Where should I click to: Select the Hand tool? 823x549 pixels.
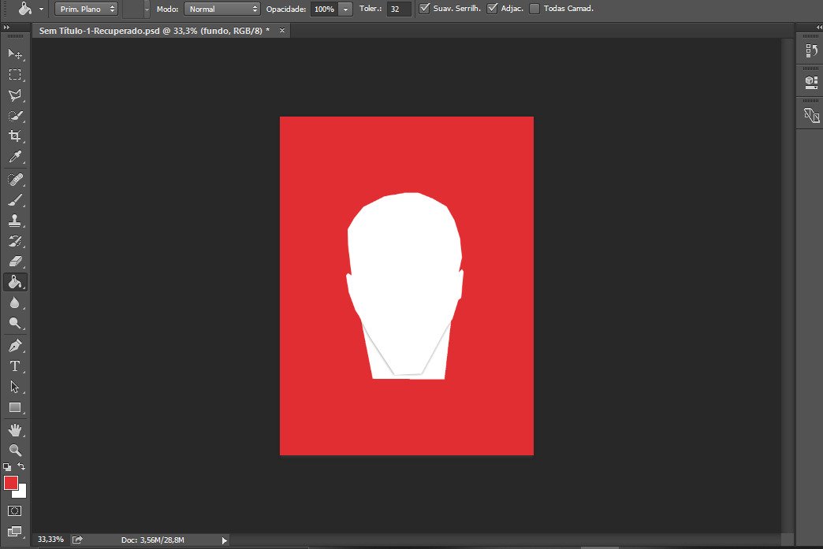click(15, 430)
